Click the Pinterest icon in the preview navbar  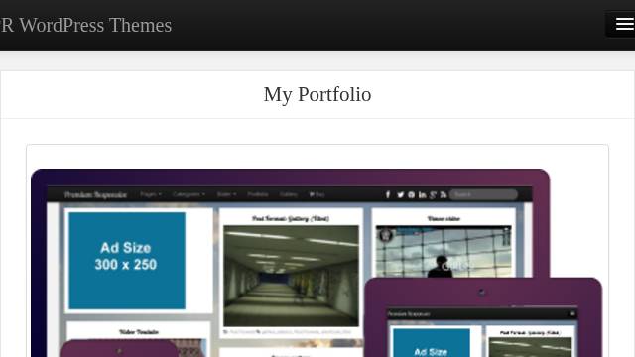tap(411, 195)
